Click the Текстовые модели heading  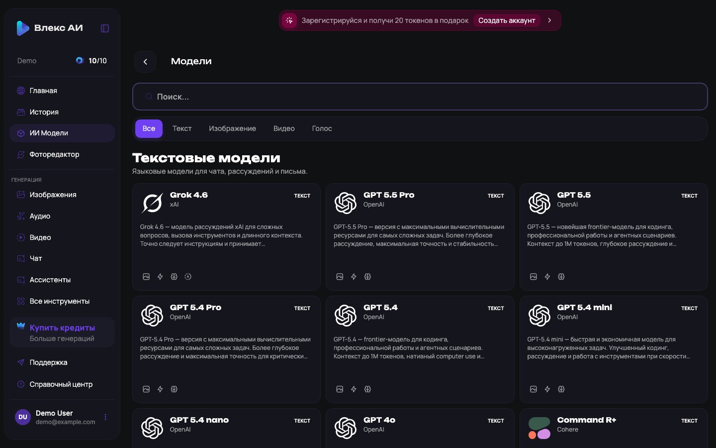(206, 158)
